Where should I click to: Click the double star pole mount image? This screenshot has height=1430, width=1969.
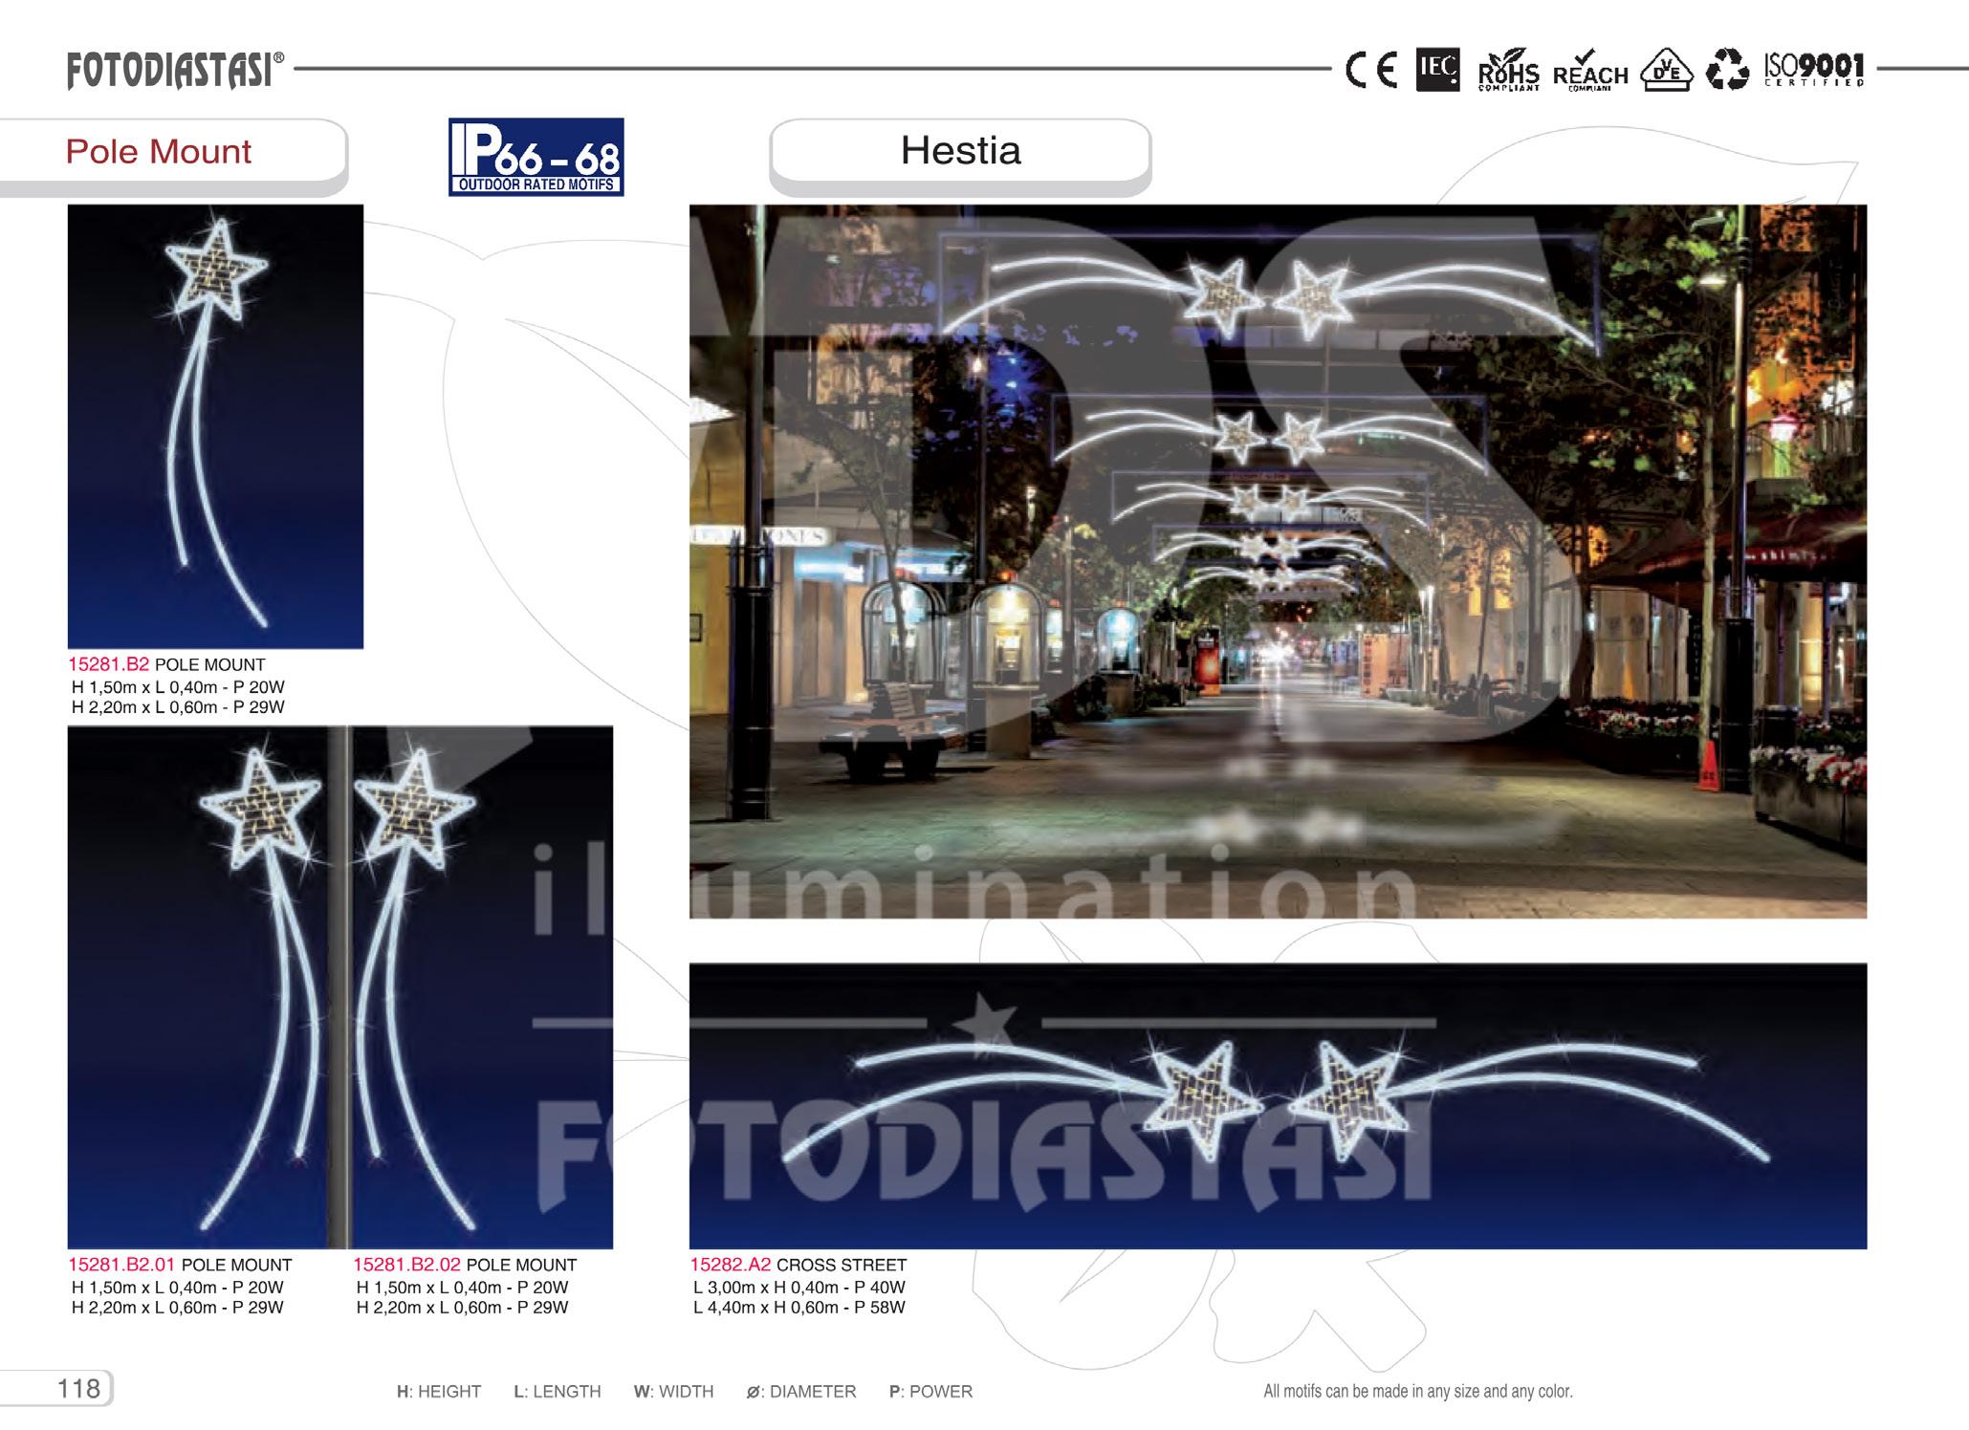[x=339, y=986]
